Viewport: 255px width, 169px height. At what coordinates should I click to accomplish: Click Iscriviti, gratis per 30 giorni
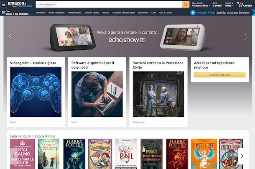pyautogui.click(x=233, y=13)
